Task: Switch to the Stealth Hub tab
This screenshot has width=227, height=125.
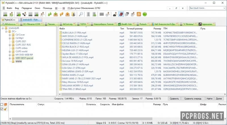Action: click(x=126, y=24)
